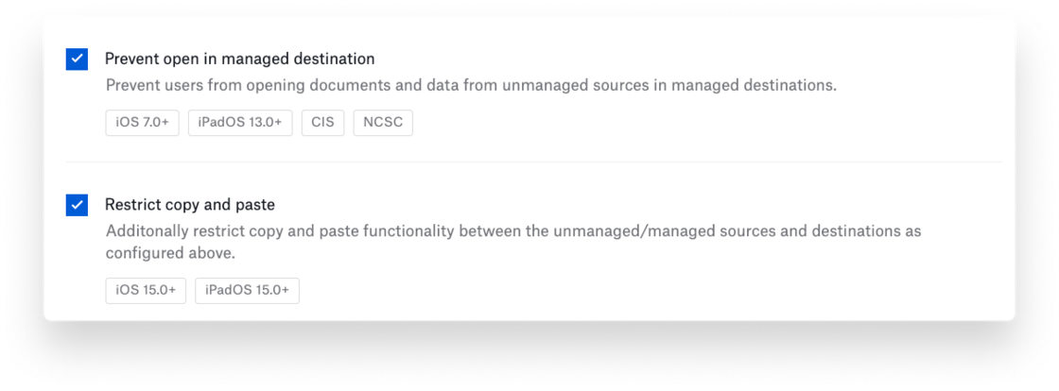This screenshot has height=391, width=1059.
Task: Click the divider line between the two settings
Action: click(529, 162)
